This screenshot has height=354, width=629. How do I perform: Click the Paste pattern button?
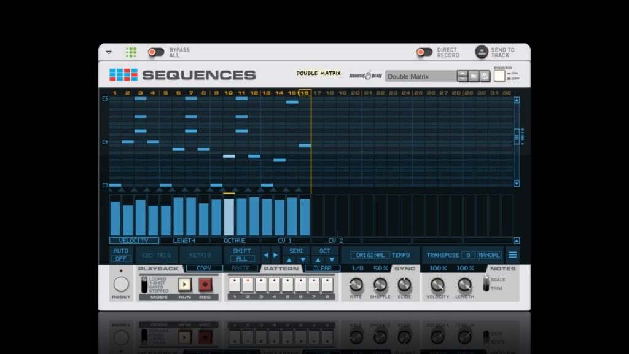click(240, 268)
